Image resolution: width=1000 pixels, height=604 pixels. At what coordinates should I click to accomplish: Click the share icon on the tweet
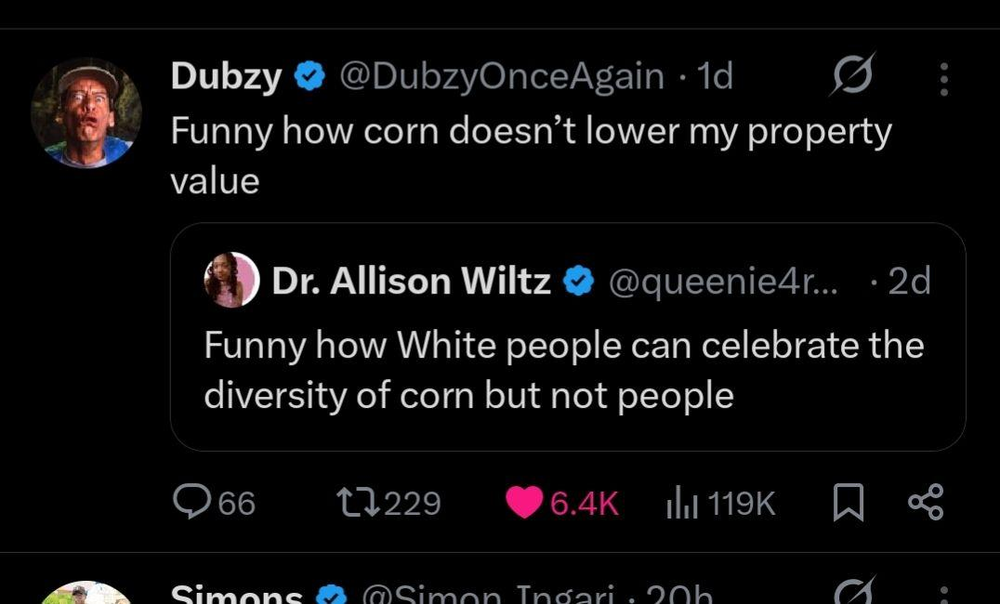click(x=925, y=503)
